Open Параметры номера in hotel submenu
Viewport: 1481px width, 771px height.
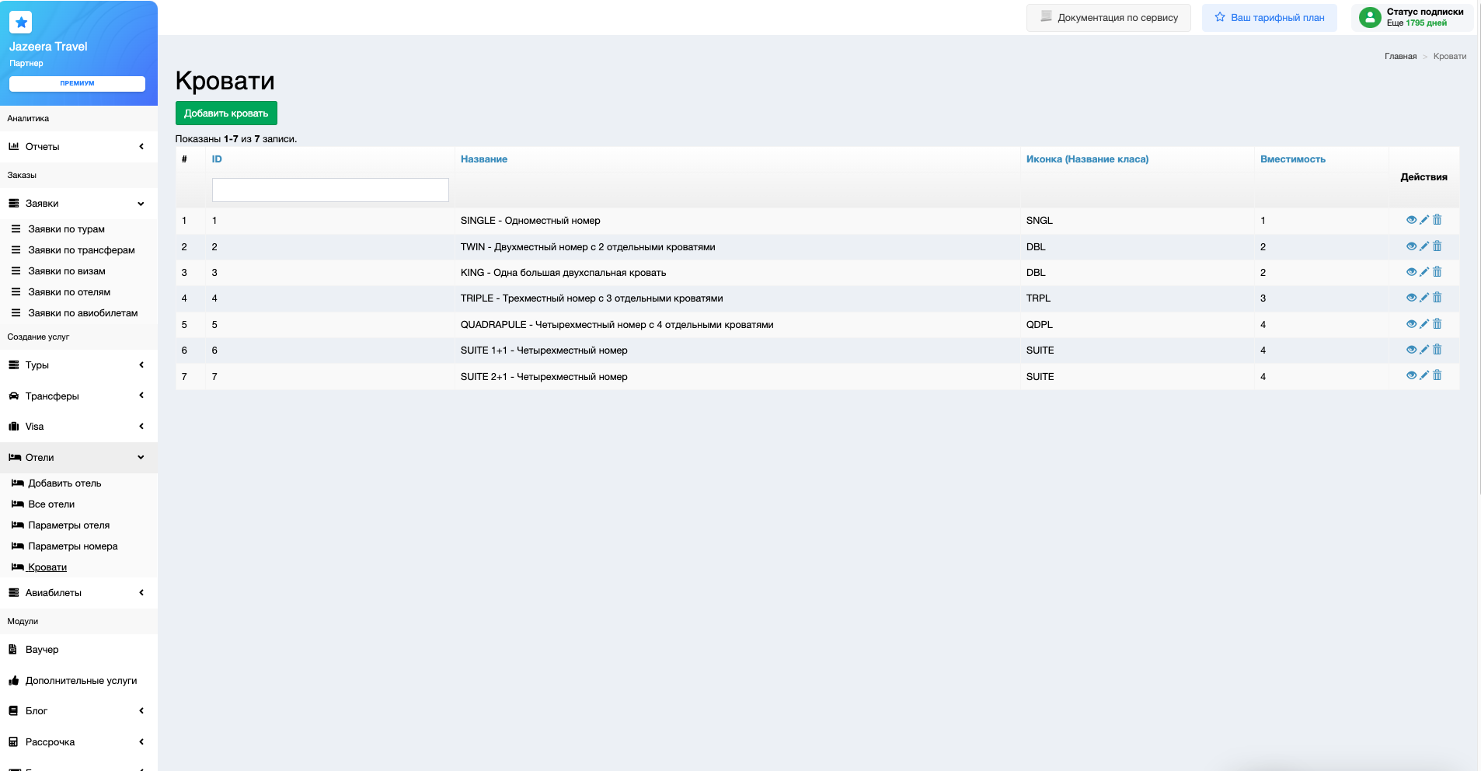72,546
